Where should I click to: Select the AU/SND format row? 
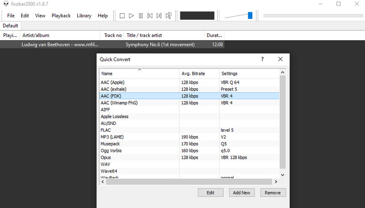point(189,123)
